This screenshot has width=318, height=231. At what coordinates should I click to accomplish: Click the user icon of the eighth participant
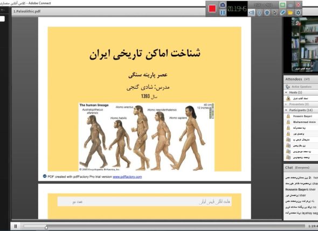(288, 157)
